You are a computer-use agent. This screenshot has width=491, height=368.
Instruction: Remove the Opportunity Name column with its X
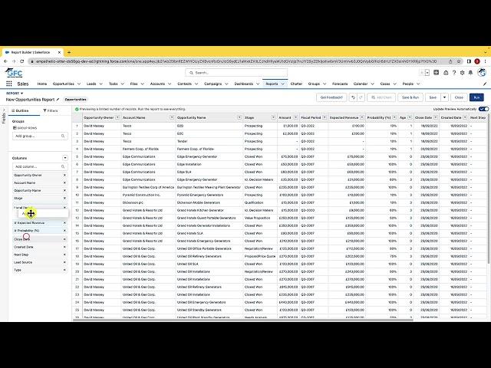(x=64, y=191)
